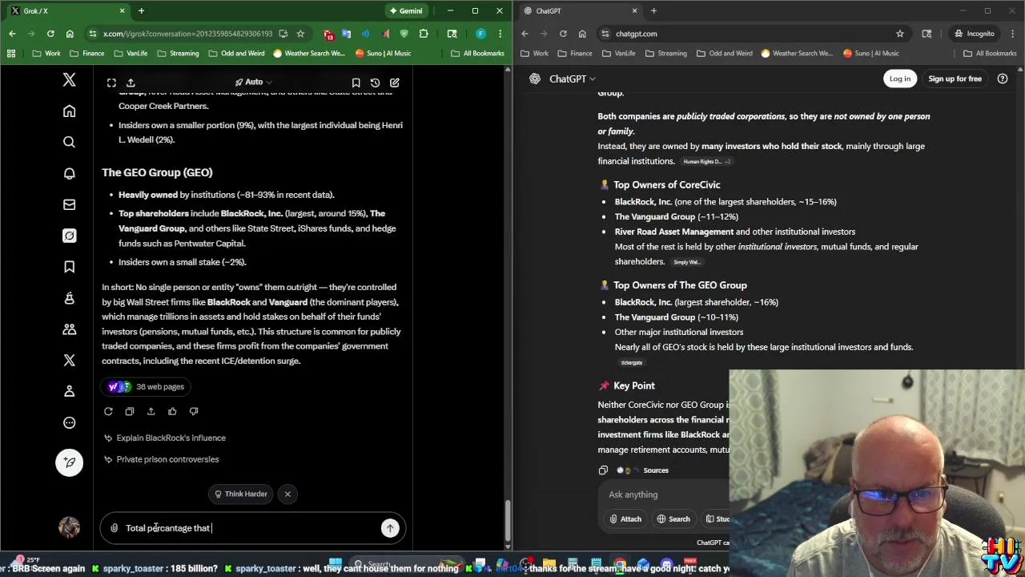Switch to the Grok / X browser tab
This screenshot has width=1025, height=577.
(66, 10)
